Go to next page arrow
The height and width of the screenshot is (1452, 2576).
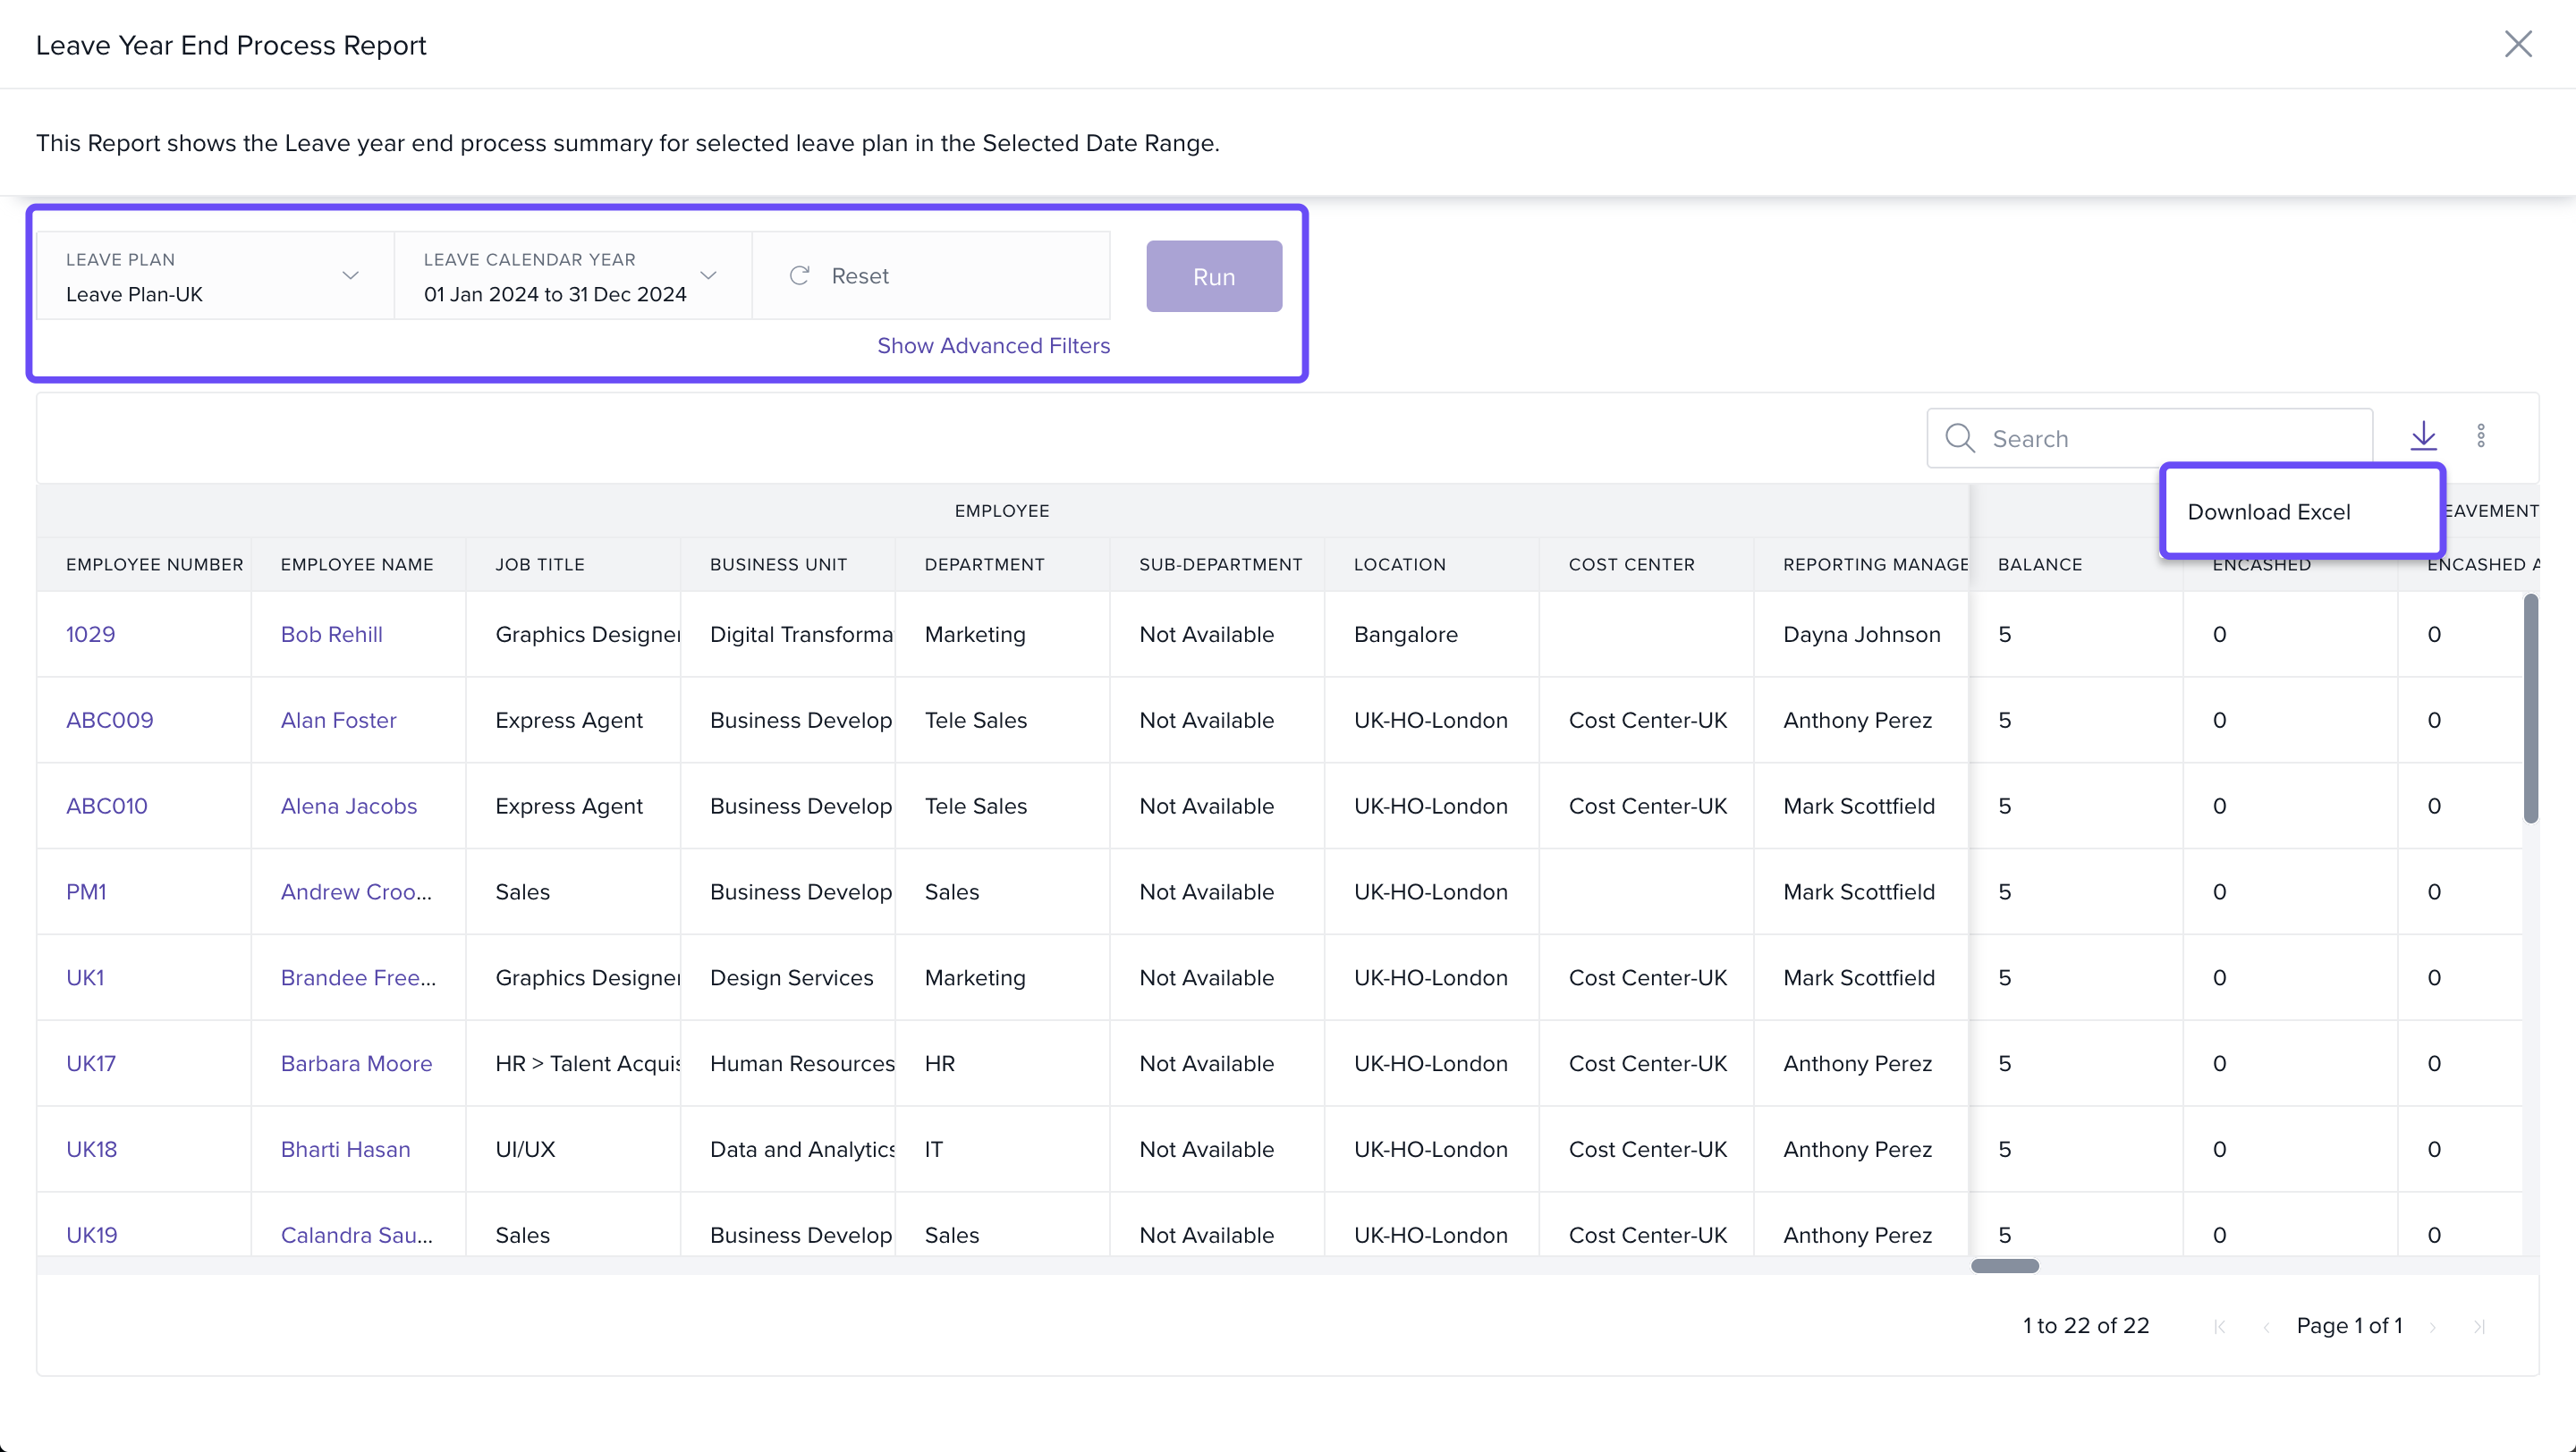coord(2432,1326)
